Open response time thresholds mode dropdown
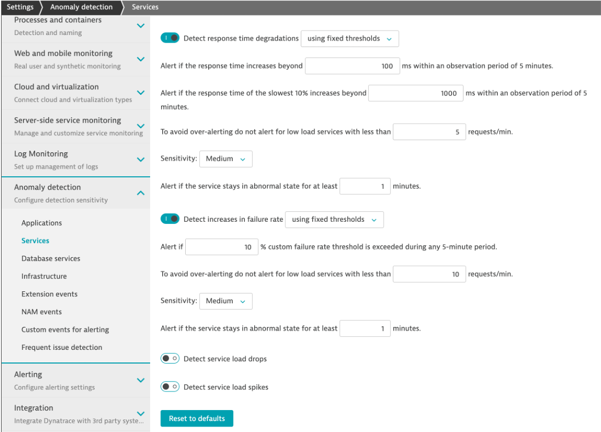 point(350,39)
